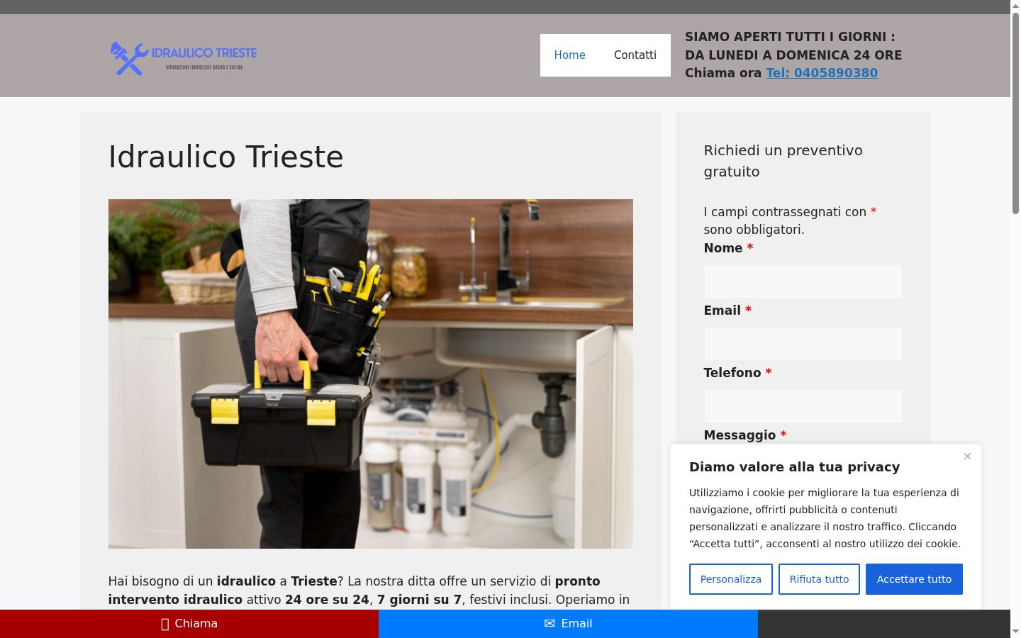1021x638 pixels.
Task: Click the Nome input field
Action: pos(803,281)
